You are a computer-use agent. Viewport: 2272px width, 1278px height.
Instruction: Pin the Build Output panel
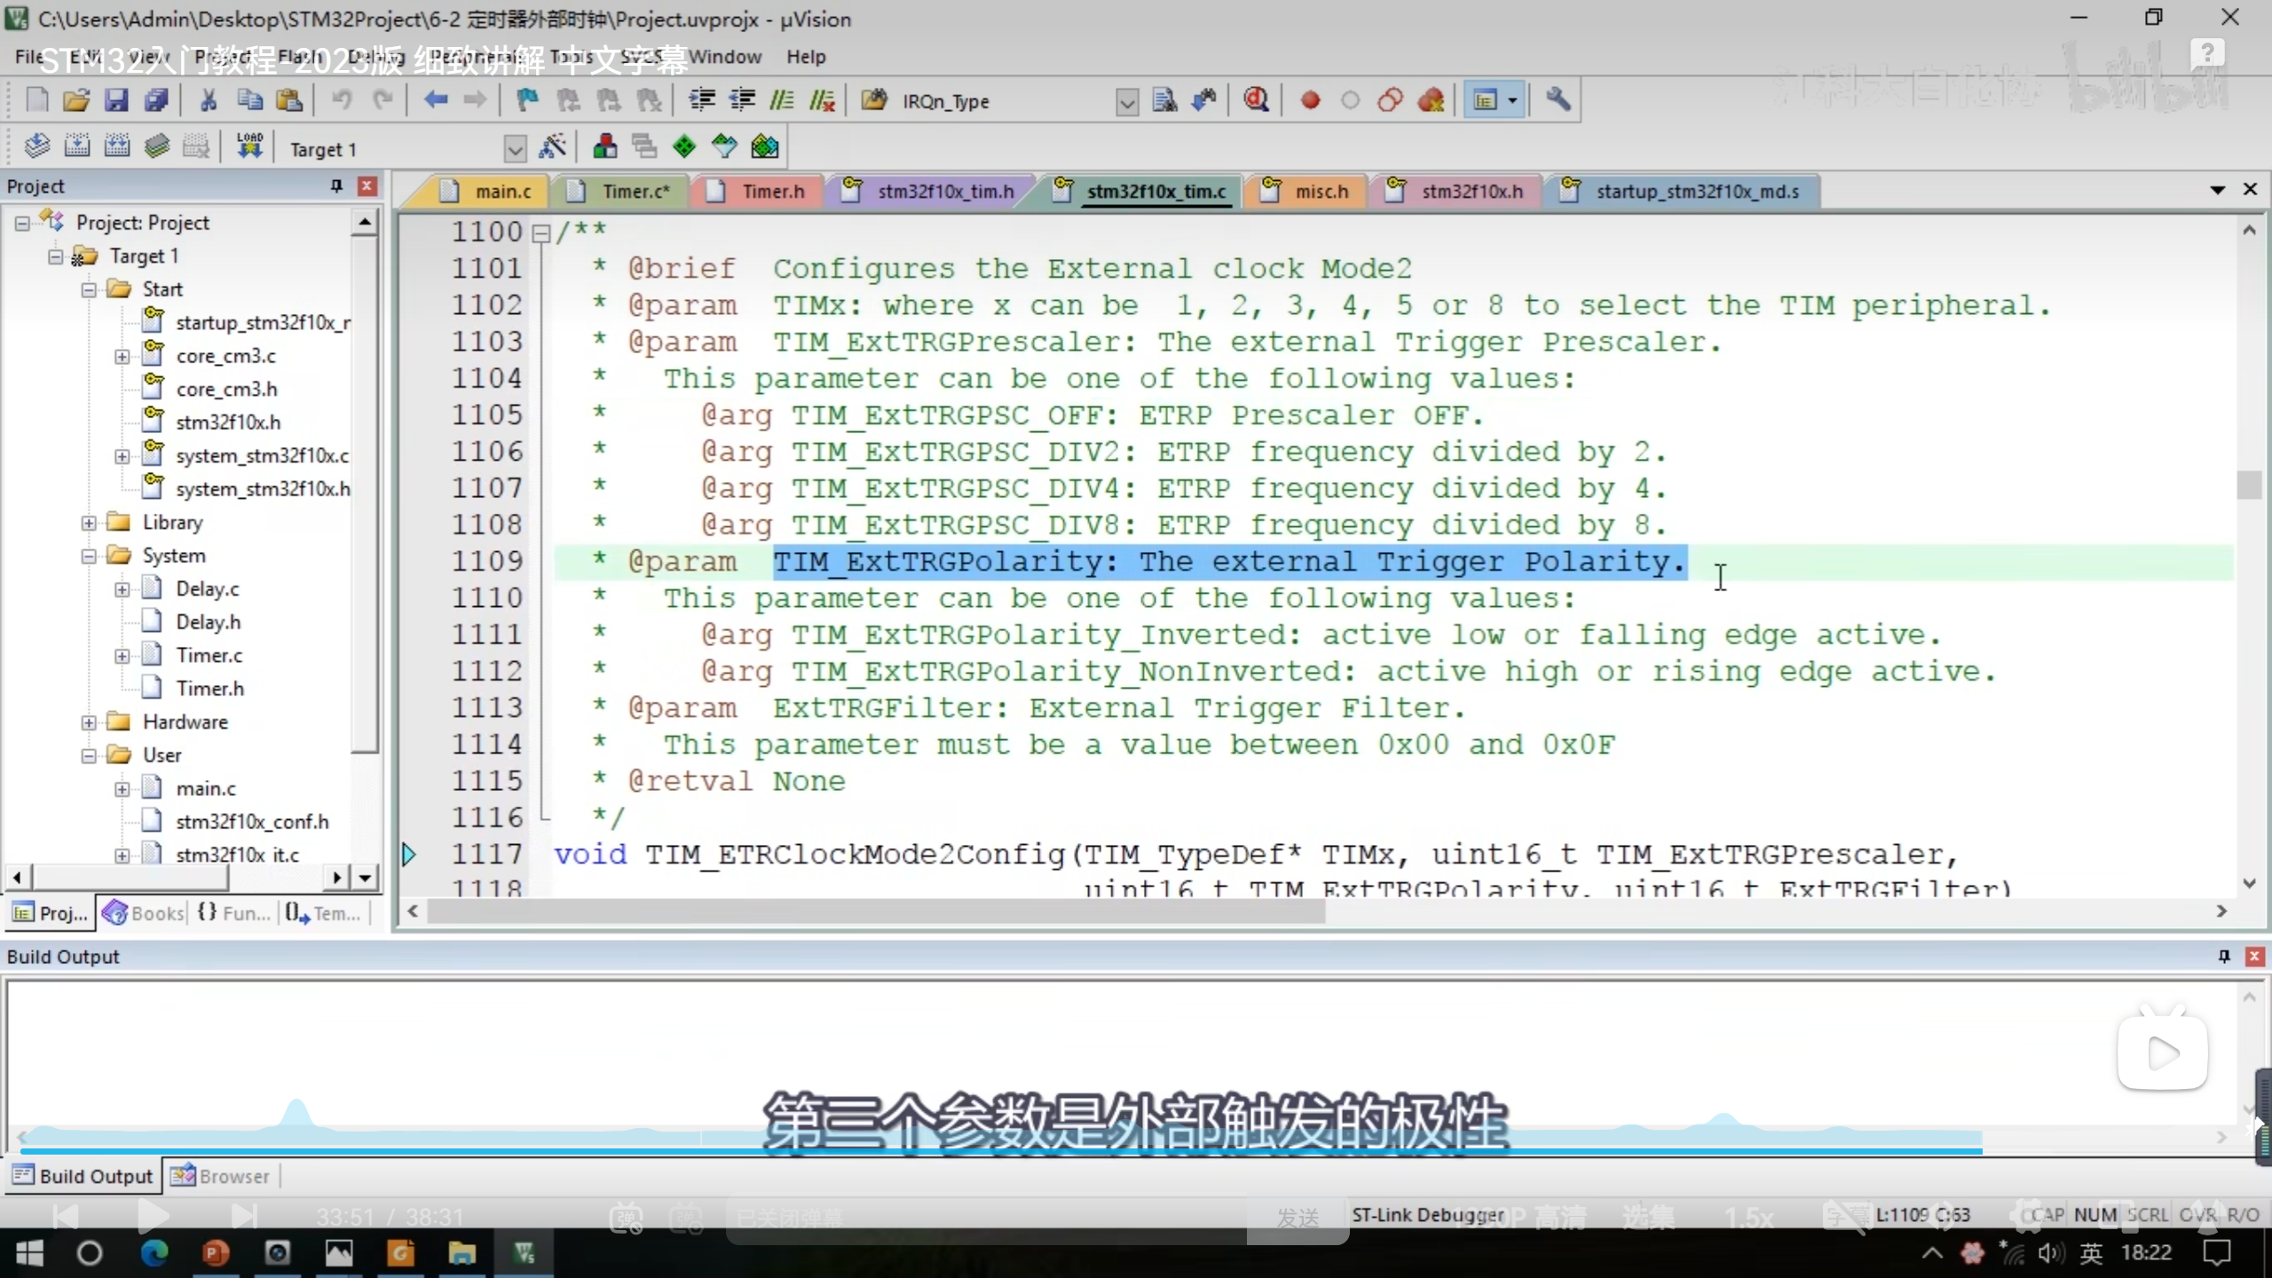point(2223,956)
